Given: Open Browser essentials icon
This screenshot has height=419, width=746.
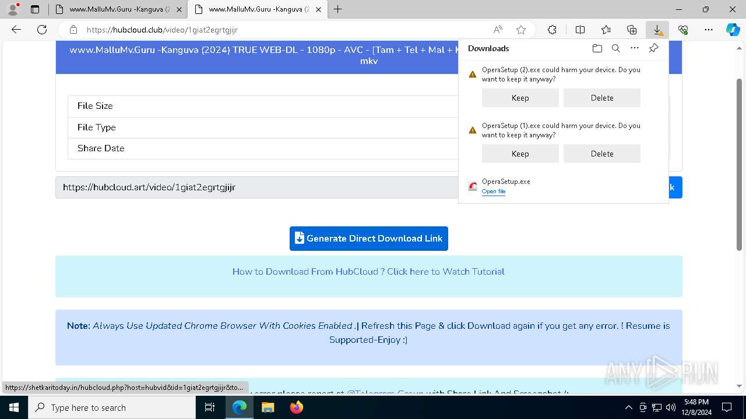Looking at the screenshot, I should tap(683, 30).
